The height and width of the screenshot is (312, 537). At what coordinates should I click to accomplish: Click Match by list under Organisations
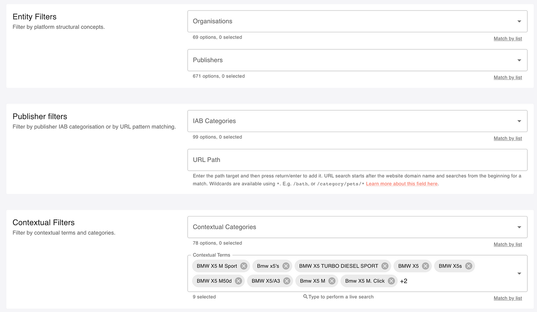click(x=508, y=38)
